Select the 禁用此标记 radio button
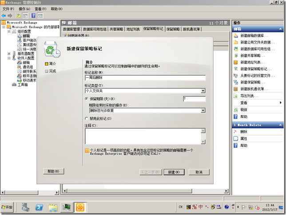Screen dimensions: 286x215 86,119
